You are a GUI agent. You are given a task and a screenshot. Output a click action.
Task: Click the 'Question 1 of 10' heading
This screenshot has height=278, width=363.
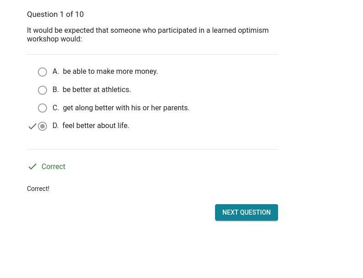point(55,15)
